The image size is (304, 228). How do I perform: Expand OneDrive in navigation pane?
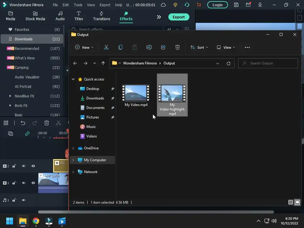(73, 148)
